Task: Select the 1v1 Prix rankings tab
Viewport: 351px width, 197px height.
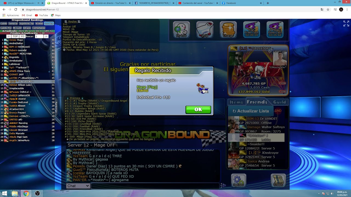Action: (49, 24)
